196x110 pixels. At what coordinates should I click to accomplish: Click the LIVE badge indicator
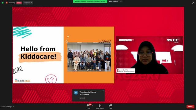pos(19,3)
